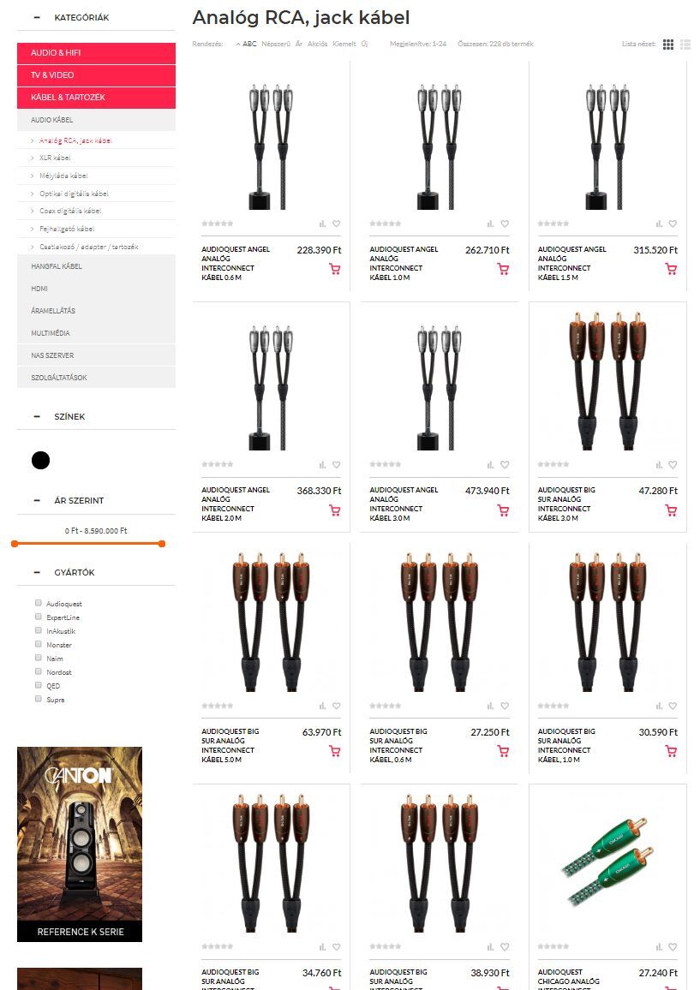Open the Canton Reference K Serie banner
Screen dimensions: 700x990
pyautogui.click(x=80, y=844)
